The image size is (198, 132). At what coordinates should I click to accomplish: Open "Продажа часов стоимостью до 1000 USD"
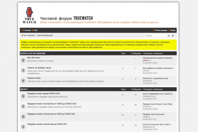(47, 124)
